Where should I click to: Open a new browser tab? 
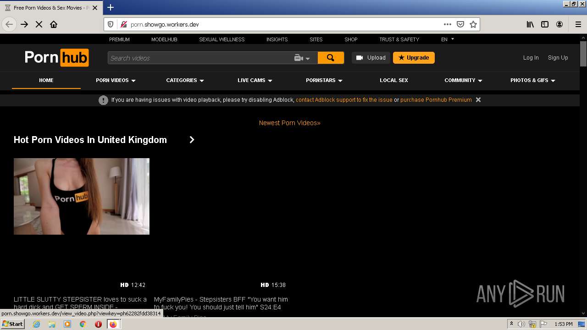click(x=111, y=7)
